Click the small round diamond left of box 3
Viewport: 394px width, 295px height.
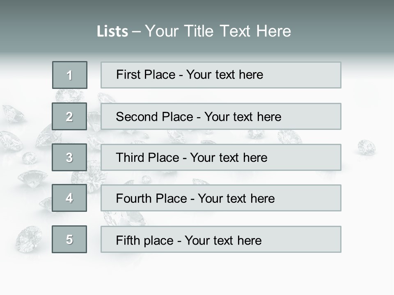pos(29,158)
